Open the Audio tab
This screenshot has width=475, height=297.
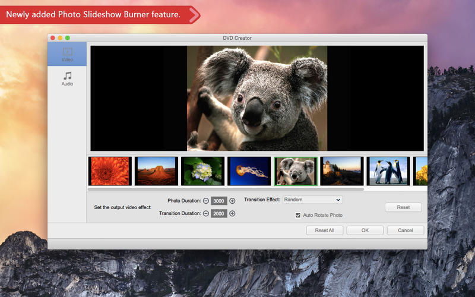point(67,78)
